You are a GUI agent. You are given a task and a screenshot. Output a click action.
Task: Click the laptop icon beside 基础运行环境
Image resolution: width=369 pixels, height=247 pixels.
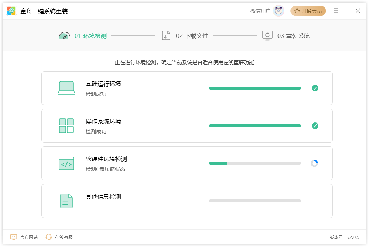66,88
